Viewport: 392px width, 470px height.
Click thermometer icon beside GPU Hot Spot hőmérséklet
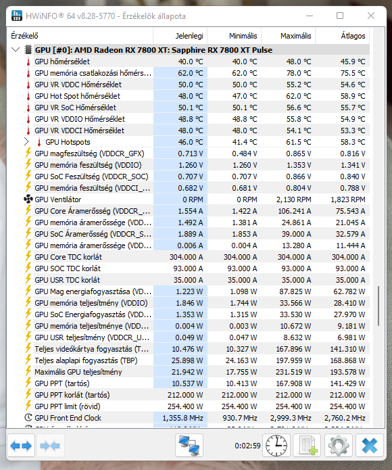click(x=28, y=96)
